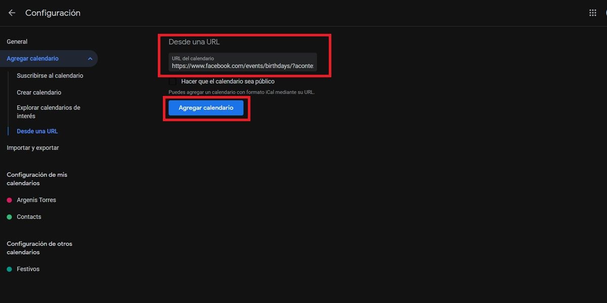Select 'Suscribirse al calendario' option
This screenshot has height=303, width=607.
coord(50,76)
